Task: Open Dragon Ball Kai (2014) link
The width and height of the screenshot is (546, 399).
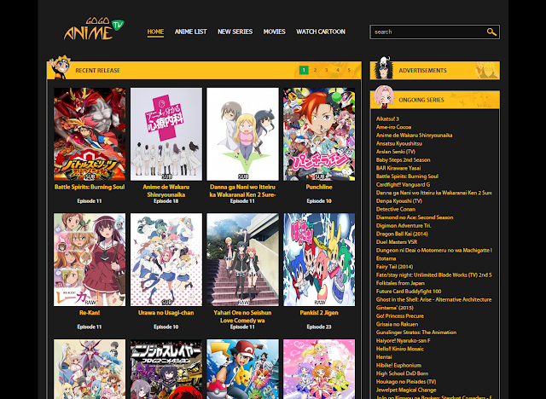Action: [x=402, y=234]
